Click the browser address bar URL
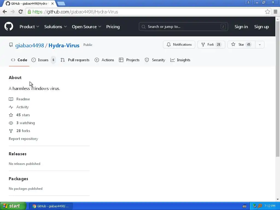280x210 pixels. tap(75, 12)
